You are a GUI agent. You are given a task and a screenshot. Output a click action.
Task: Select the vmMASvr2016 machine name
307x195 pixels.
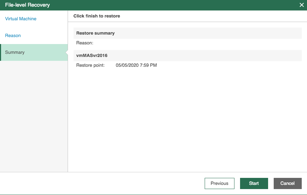click(92, 56)
